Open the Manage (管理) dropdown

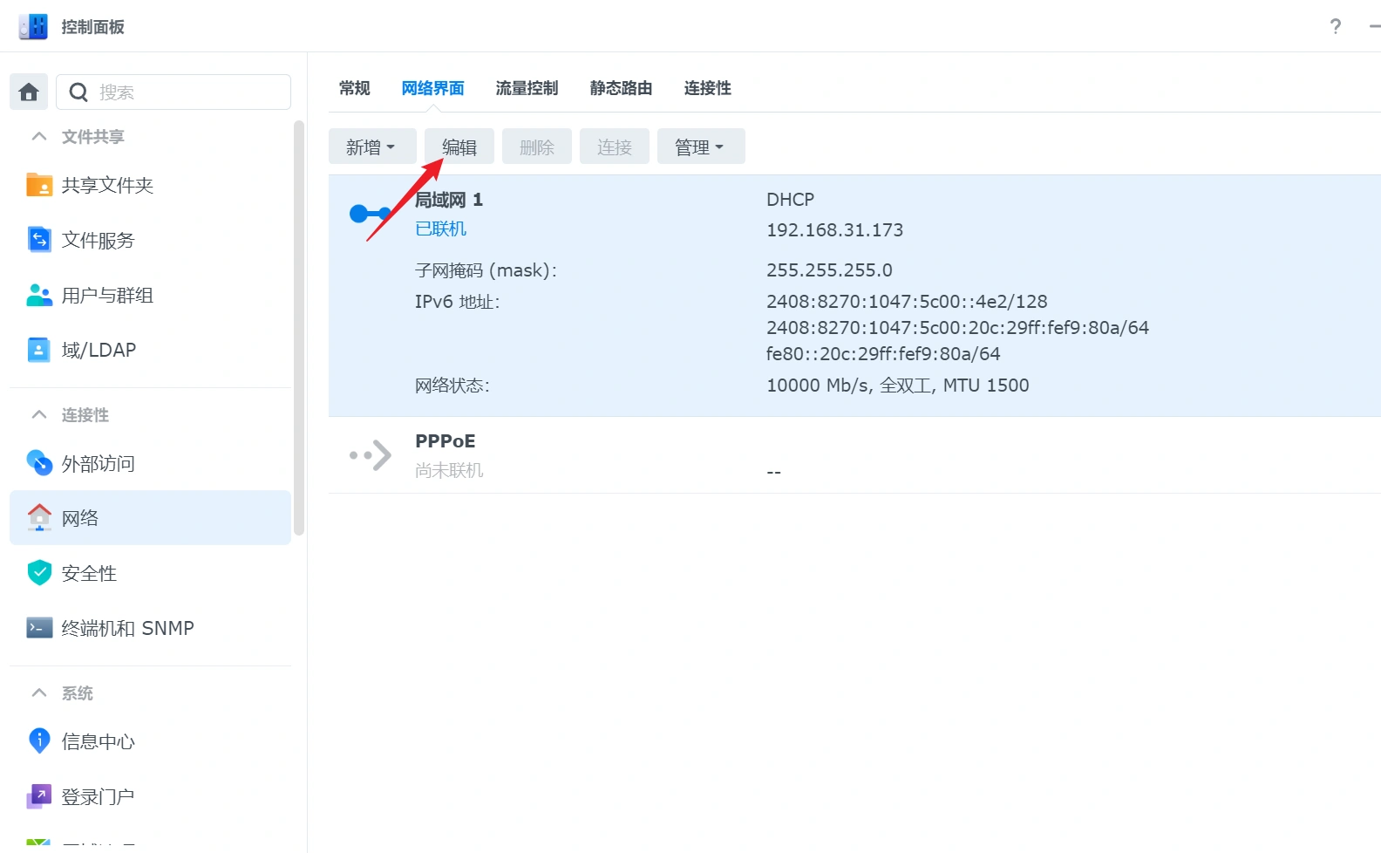pyautogui.click(x=700, y=147)
